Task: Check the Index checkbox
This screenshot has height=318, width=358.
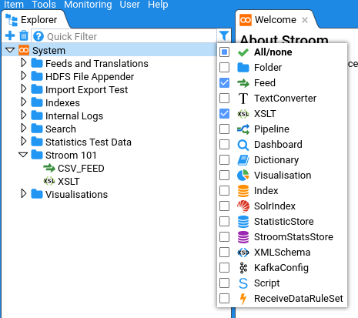Action: pos(225,191)
